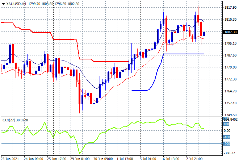The width and height of the screenshot is (239, 163).
Task: Select the 5 Jul 01:00 time label
Action: [x=148, y=159]
